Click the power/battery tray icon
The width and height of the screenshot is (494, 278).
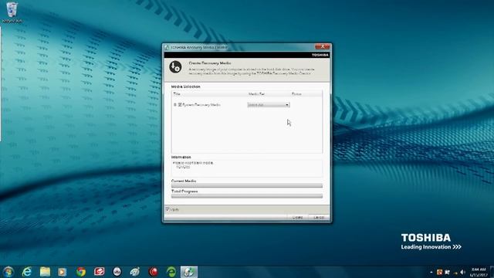click(455, 273)
